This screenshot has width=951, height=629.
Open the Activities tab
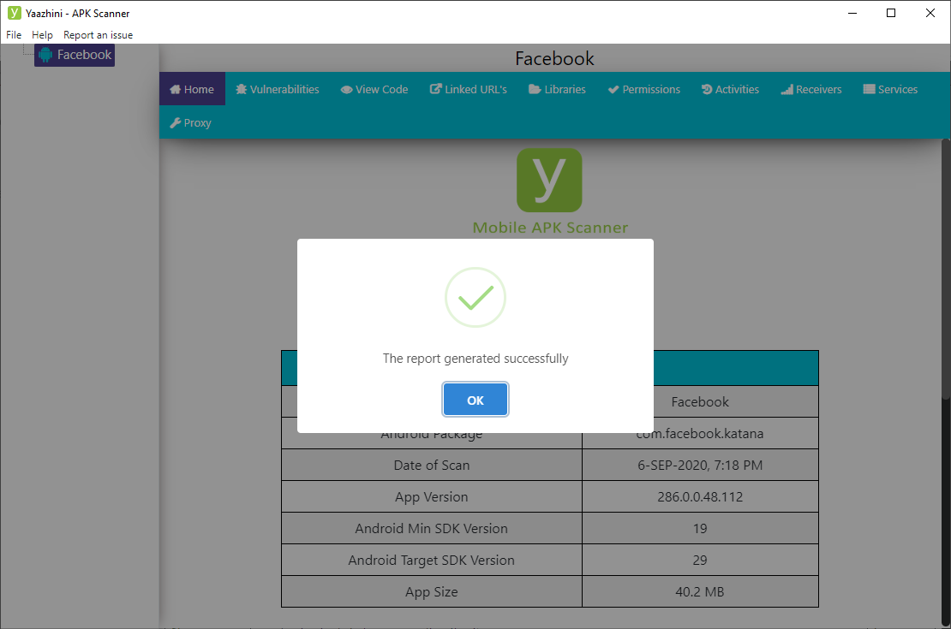coord(730,89)
